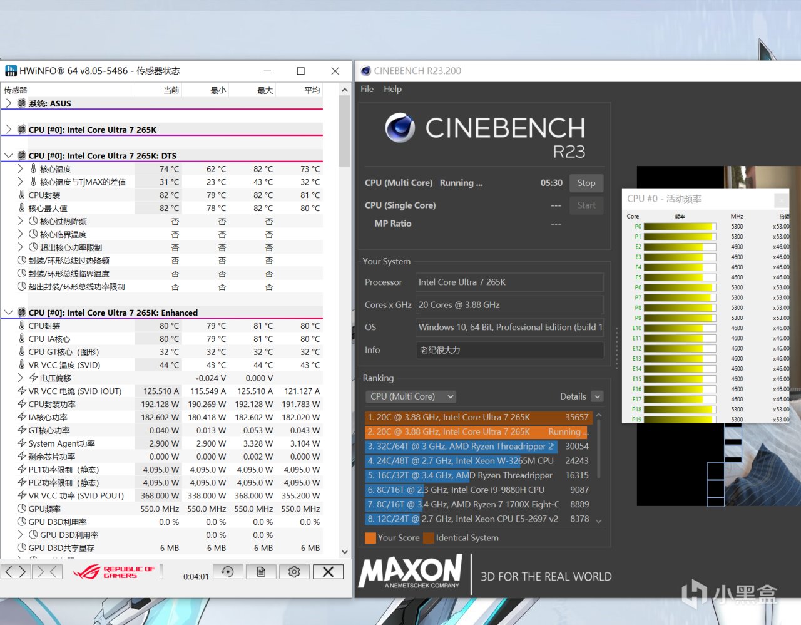This screenshot has width=801, height=625.
Task: Click the chip icon beside 系统: ASUS
Action: pos(22,103)
